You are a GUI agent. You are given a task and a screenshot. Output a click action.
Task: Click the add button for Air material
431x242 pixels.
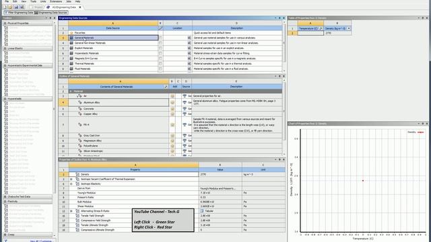(x=172, y=96)
